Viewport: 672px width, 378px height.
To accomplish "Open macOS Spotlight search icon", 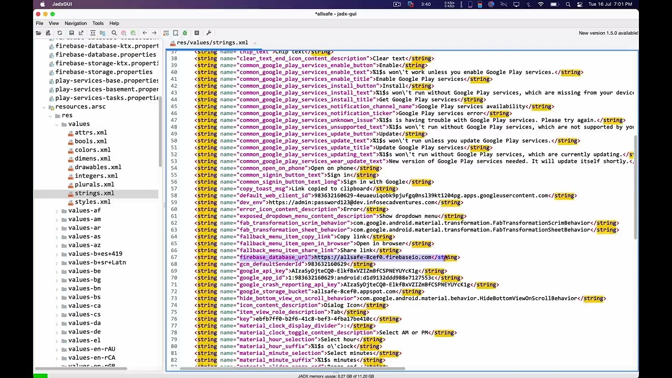I will 568,4.
